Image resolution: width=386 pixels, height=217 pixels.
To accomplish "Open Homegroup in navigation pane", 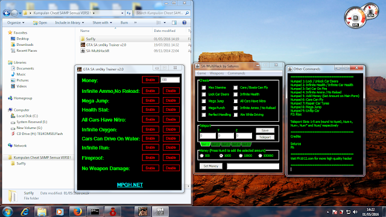I will (x=23, y=98).
